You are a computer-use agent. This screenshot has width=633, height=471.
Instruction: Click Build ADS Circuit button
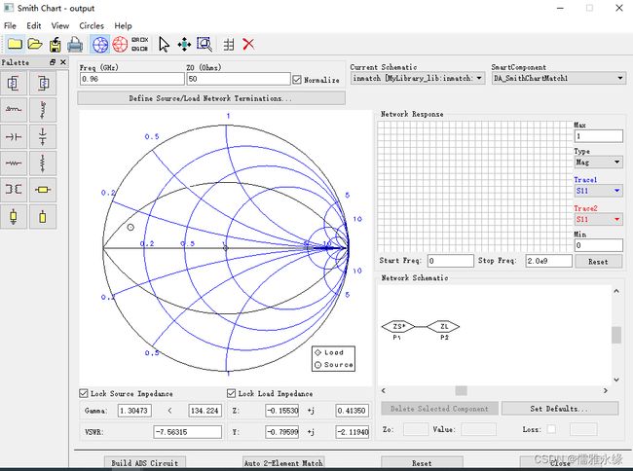tap(145, 463)
